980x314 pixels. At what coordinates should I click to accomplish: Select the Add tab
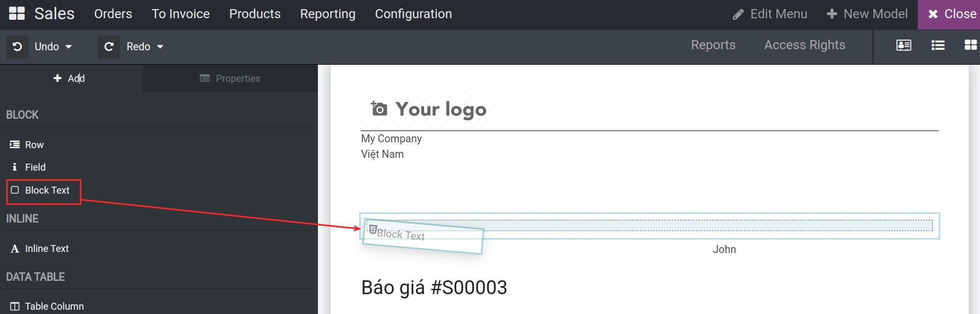coord(69,79)
